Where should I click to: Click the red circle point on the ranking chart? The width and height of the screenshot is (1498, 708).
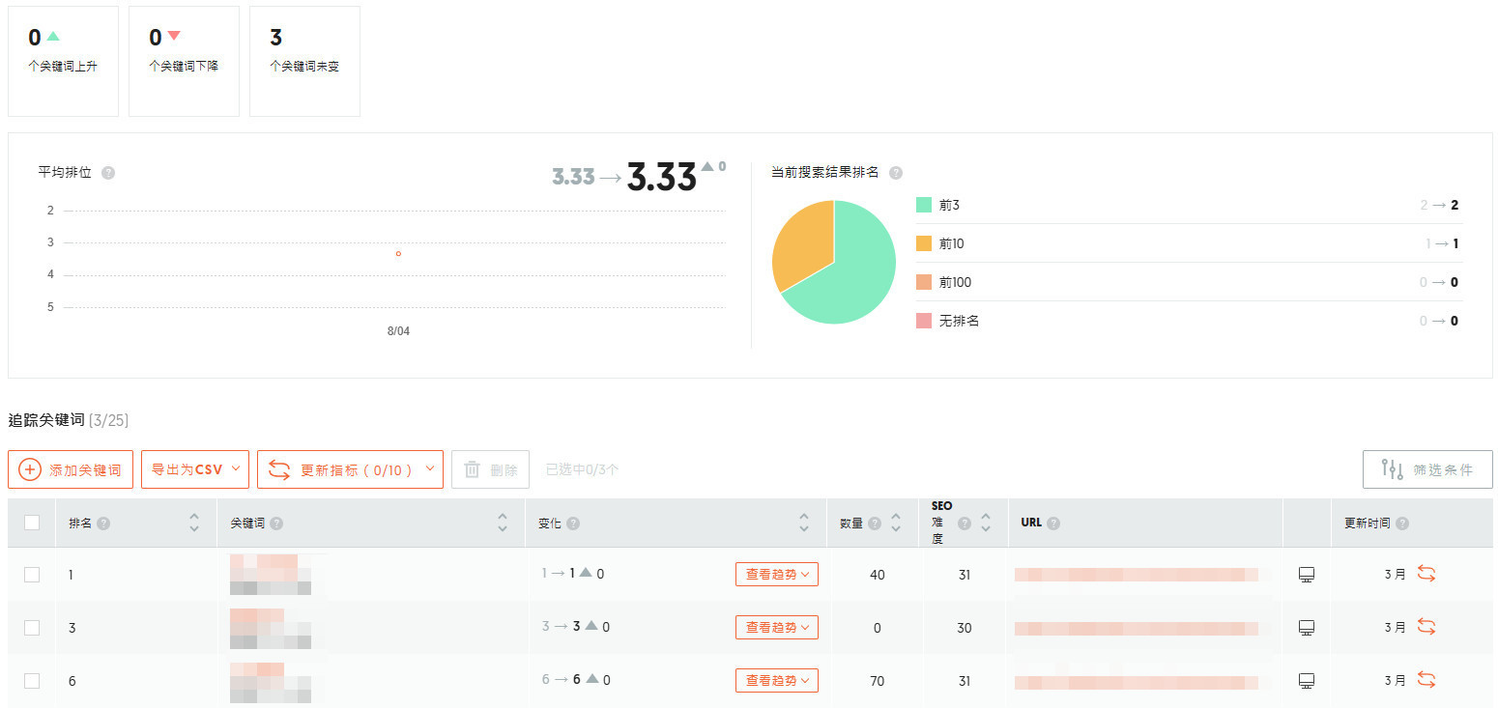click(398, 254)
